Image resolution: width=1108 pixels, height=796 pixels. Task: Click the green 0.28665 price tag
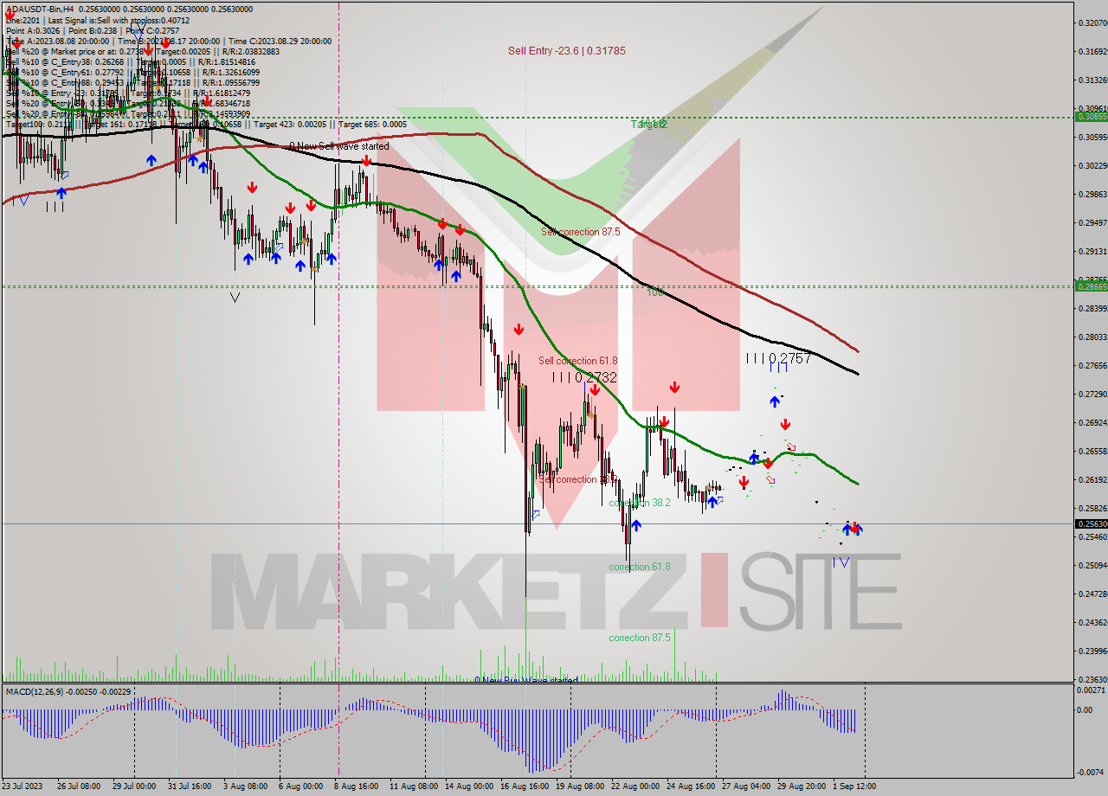pyautogui.click(x=1090, y=286)
